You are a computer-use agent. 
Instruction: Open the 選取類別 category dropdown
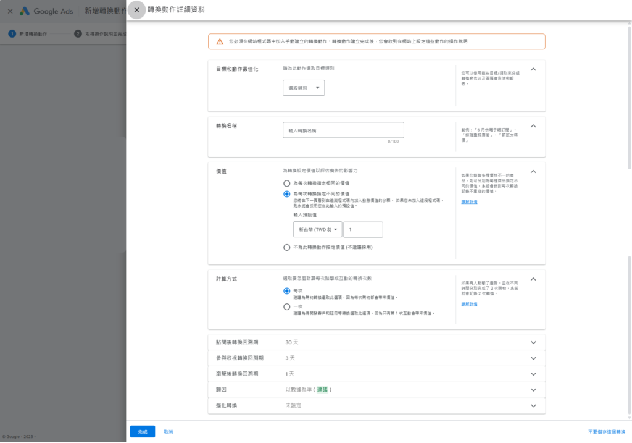304,88
